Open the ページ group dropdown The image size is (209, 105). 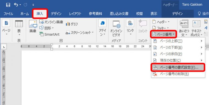pyautogui.click(x=6, y=27)
